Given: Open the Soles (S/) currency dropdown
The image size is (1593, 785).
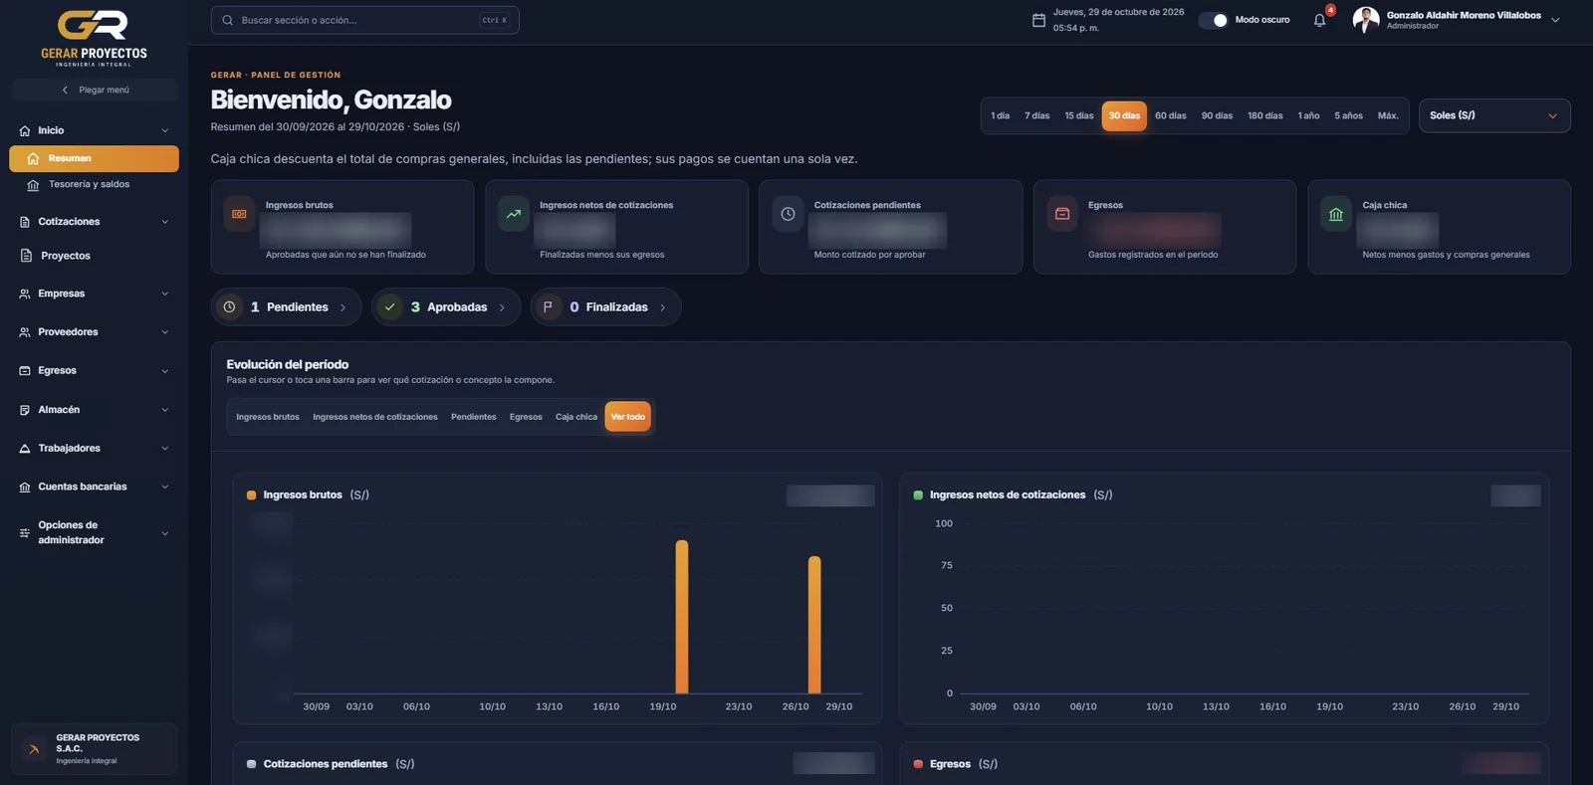Looking at the screenshot, I should (1494, 115).
